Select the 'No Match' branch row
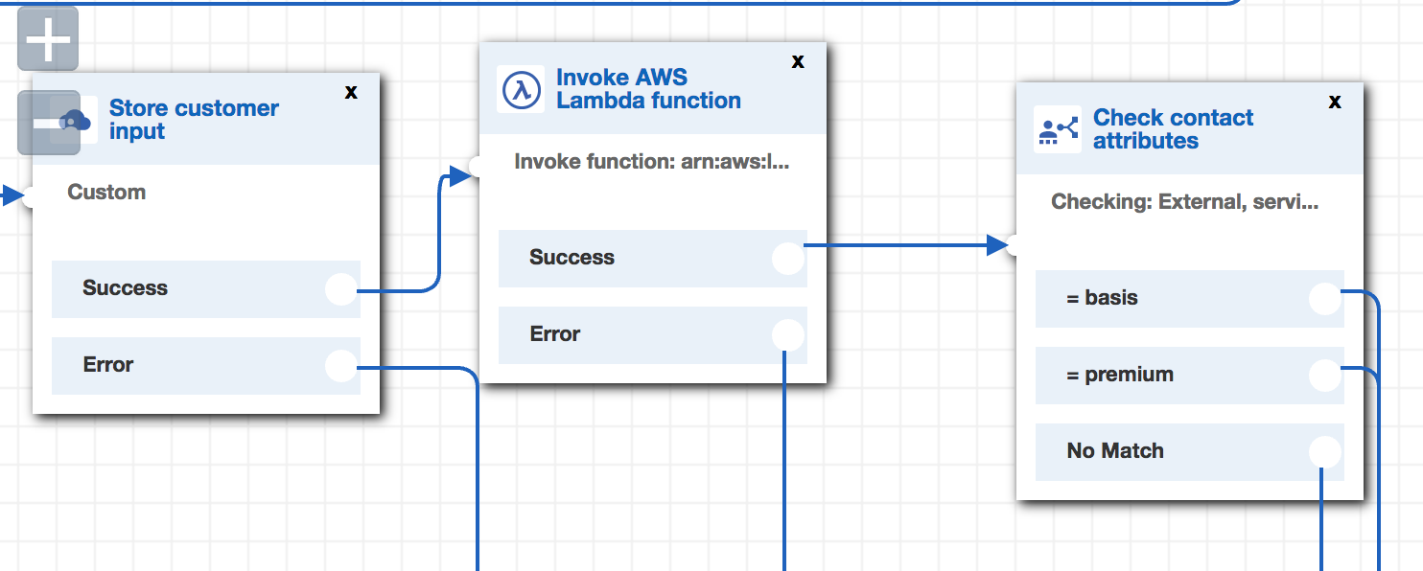This screenshot has width=1423, height=571. click(1189, 452)
